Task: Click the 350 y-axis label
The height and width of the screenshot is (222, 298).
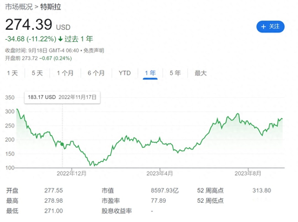Action: click(10, 98)
